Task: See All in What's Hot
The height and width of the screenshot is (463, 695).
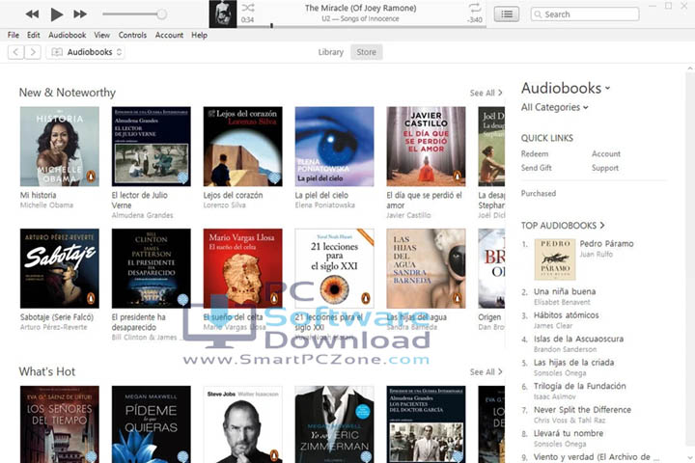Action: click(x=486, y=371)
